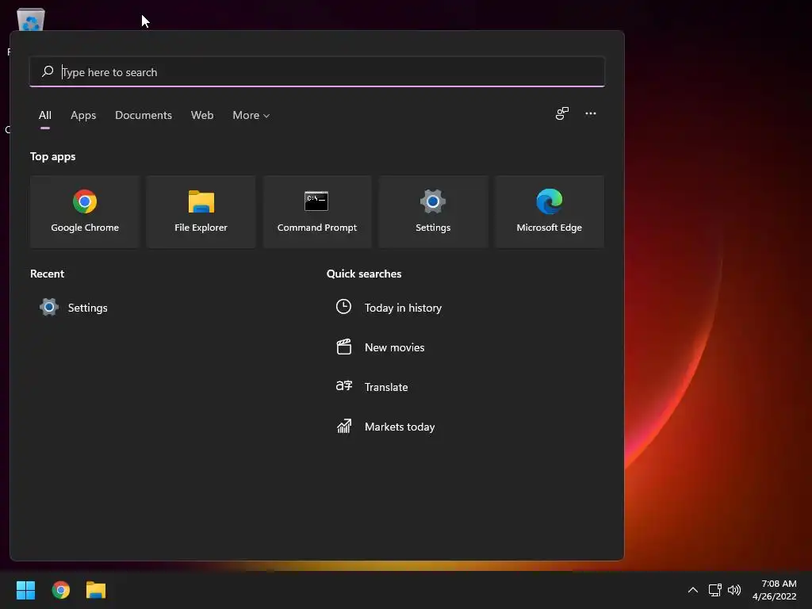812x609 pixels.
Task: Open Settings tile in Top apps
Action: coord(433,211)
